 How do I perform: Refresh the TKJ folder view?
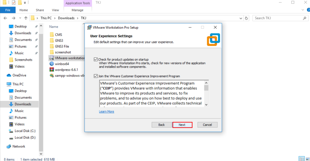[x=246, y=18]
